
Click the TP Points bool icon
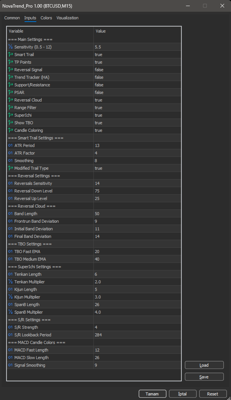click(x=11, y=62)
